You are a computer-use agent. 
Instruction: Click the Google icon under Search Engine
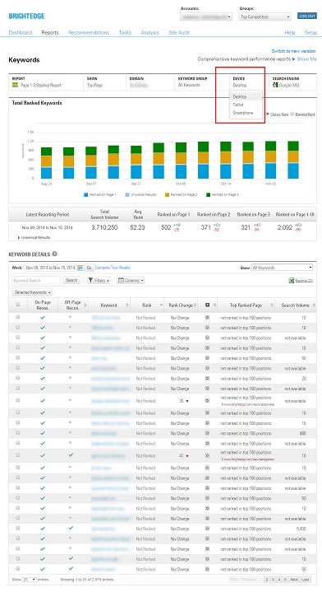point(275,85)
